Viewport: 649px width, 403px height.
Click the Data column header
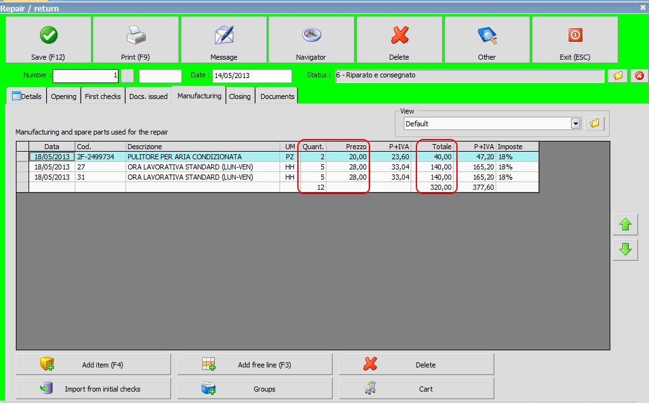click(x=52, y=147)
